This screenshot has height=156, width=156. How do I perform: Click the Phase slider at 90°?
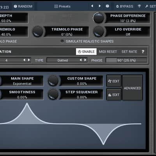[126, 60]
